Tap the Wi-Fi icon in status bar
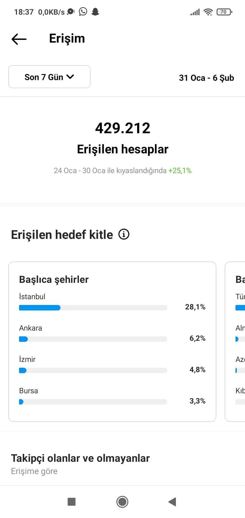 tap(208, 12)
